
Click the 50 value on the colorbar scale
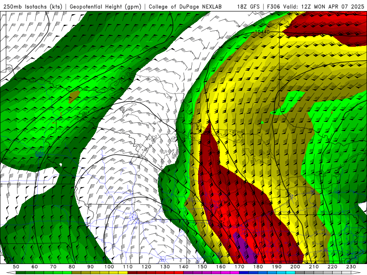(16, 267)
